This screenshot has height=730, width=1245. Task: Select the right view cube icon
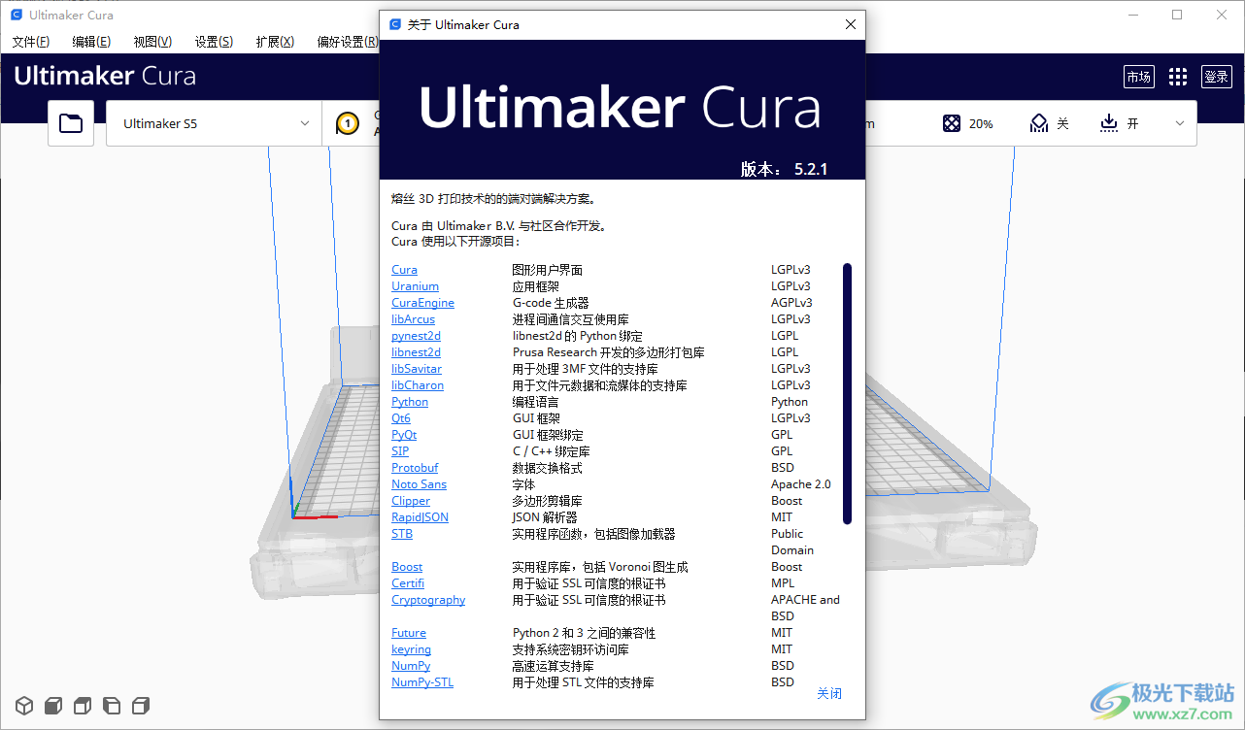point(141,705)
